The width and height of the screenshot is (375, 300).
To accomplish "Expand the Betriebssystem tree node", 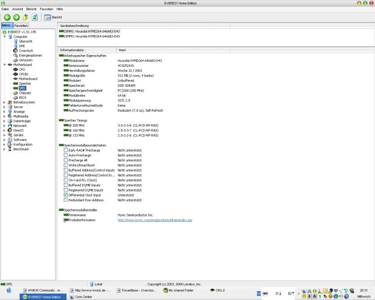I will [4, 102].
